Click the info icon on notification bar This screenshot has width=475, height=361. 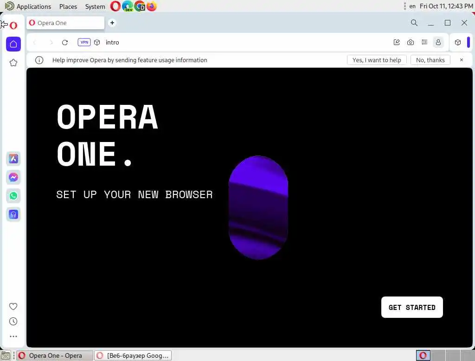[39, 60]
